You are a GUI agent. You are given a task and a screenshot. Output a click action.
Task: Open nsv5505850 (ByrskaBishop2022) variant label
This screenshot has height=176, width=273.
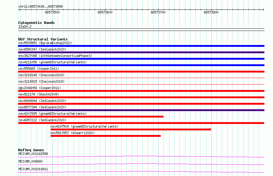click(x=45, y=43)
